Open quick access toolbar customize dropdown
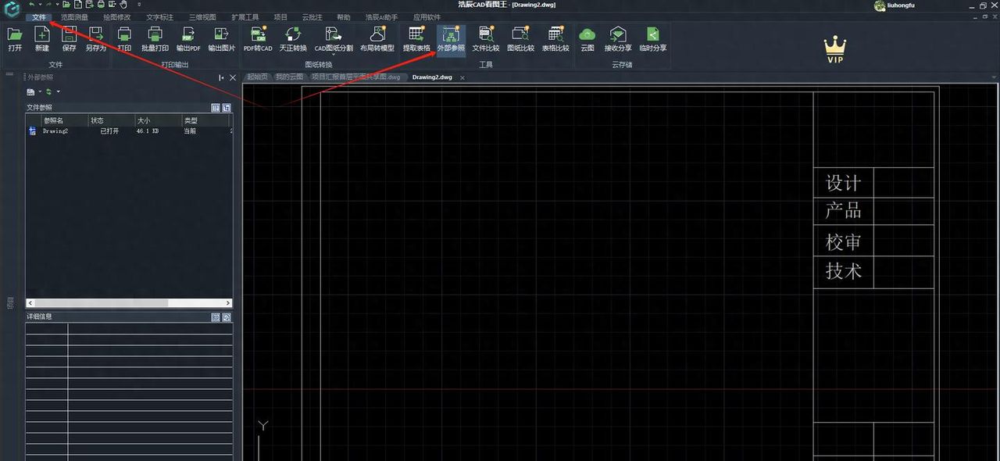Viewport: 1000px width, 461px height. (x=138, y=5)
